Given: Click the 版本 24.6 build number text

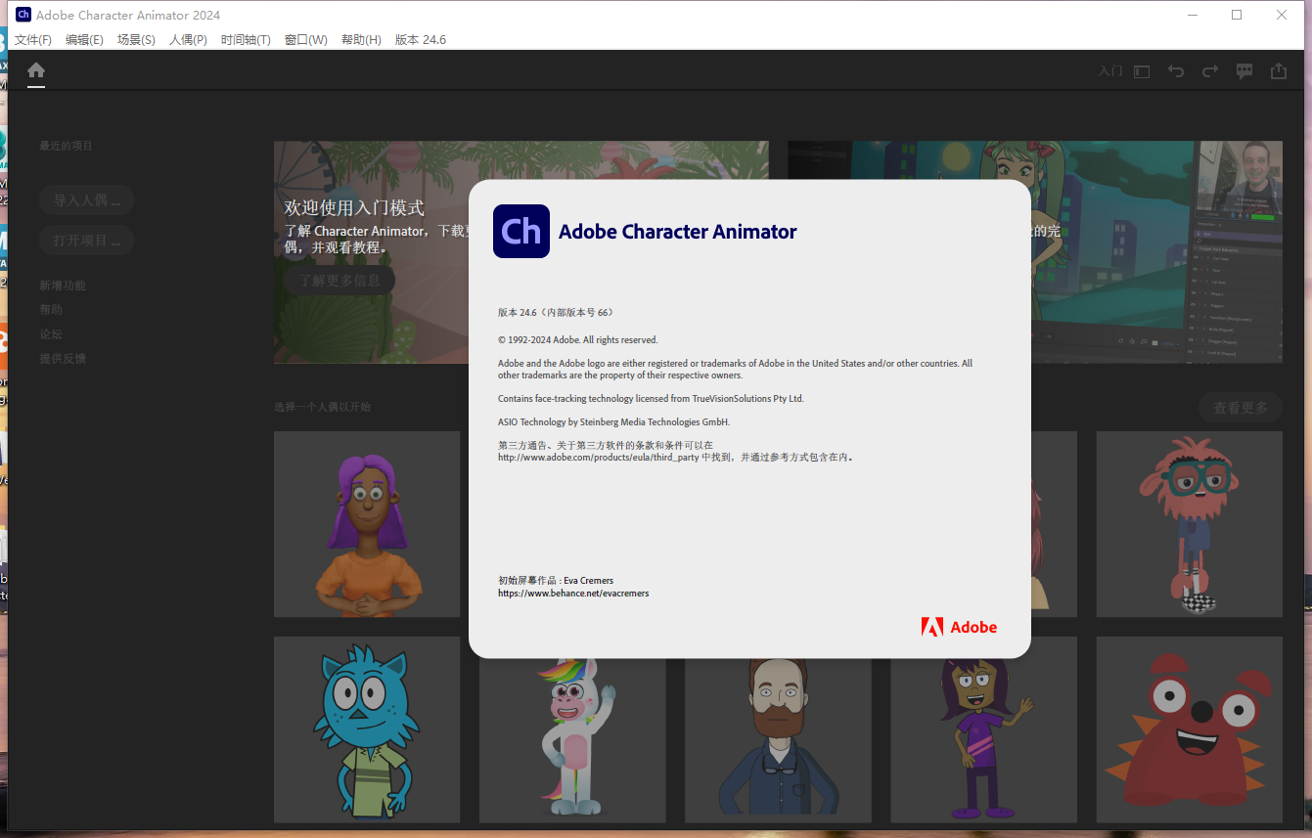Looking at the screenshot, I should pyautogui.click(x=556, y=313).
